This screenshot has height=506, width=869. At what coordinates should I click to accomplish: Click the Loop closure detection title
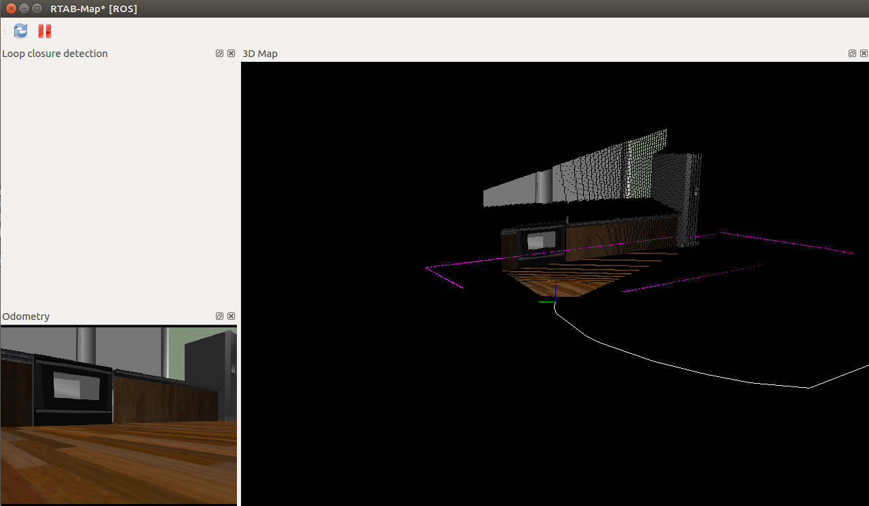55,53
